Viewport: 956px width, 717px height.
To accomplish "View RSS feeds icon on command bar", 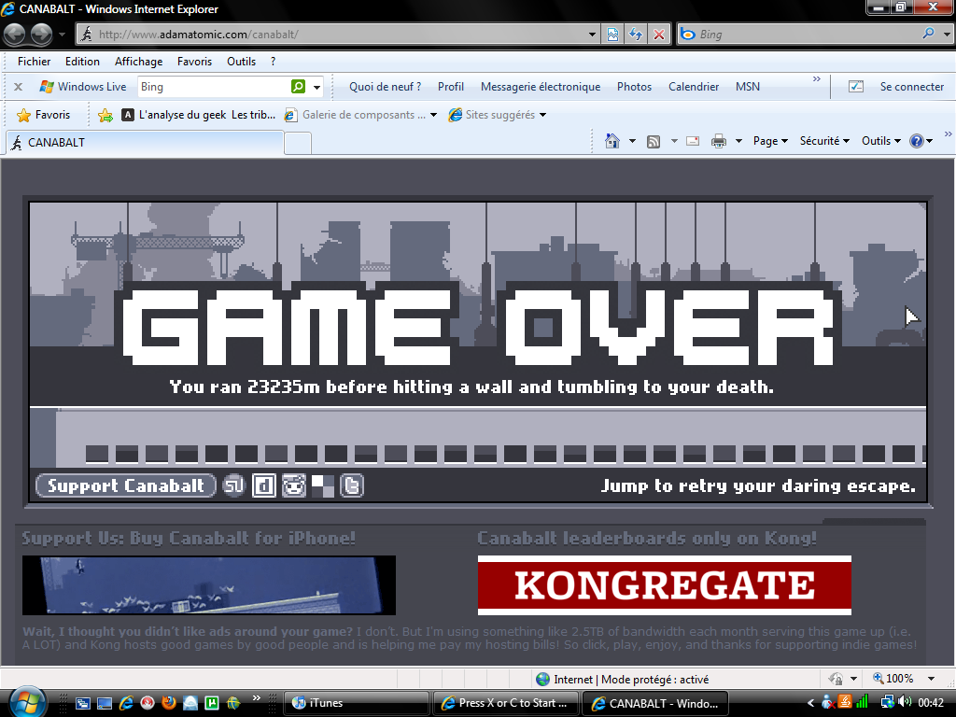I will (654, 142).
